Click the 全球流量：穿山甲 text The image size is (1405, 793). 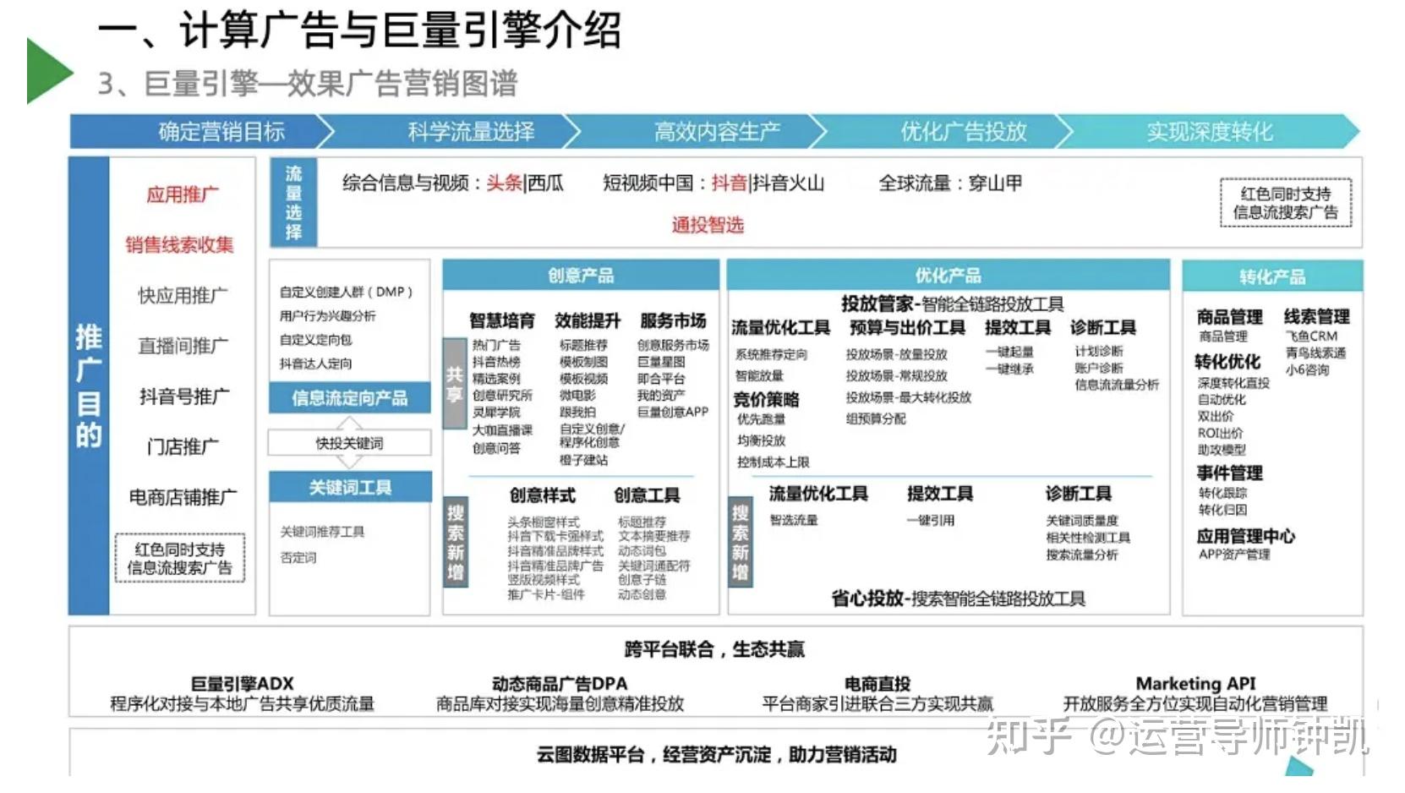pyautogui.click(x=950, y=183)
